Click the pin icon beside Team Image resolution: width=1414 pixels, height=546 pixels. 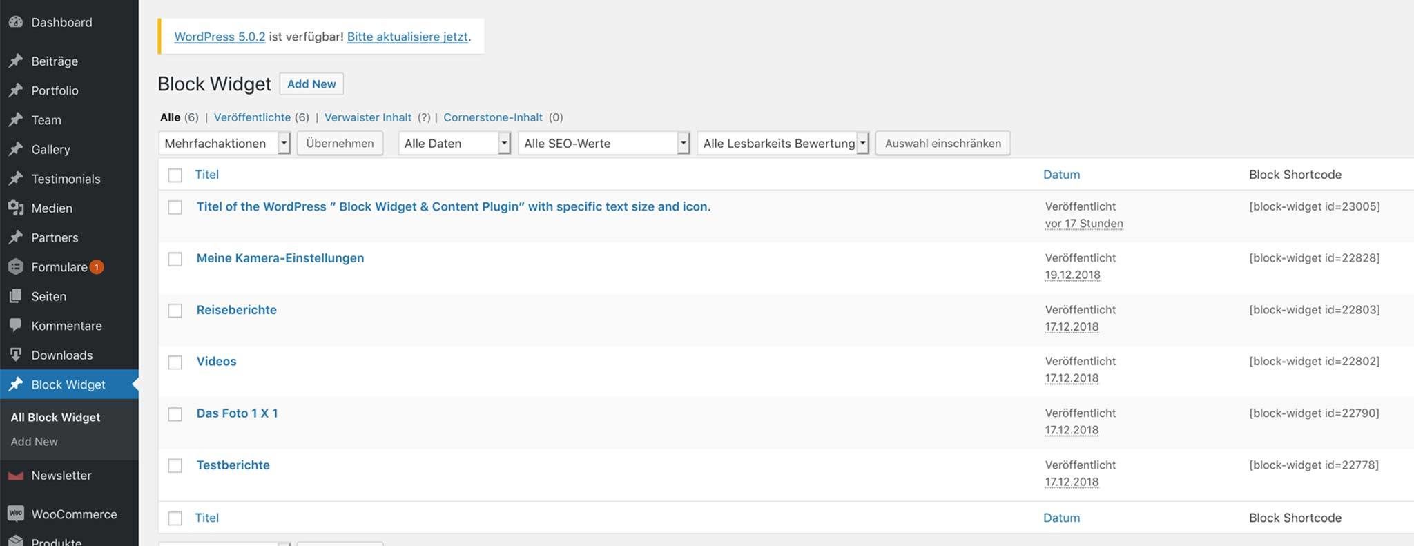click(x=16, y=119)
